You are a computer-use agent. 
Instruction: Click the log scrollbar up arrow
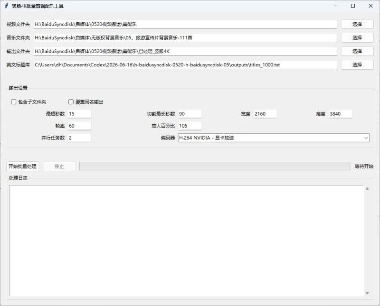point(367,189)
